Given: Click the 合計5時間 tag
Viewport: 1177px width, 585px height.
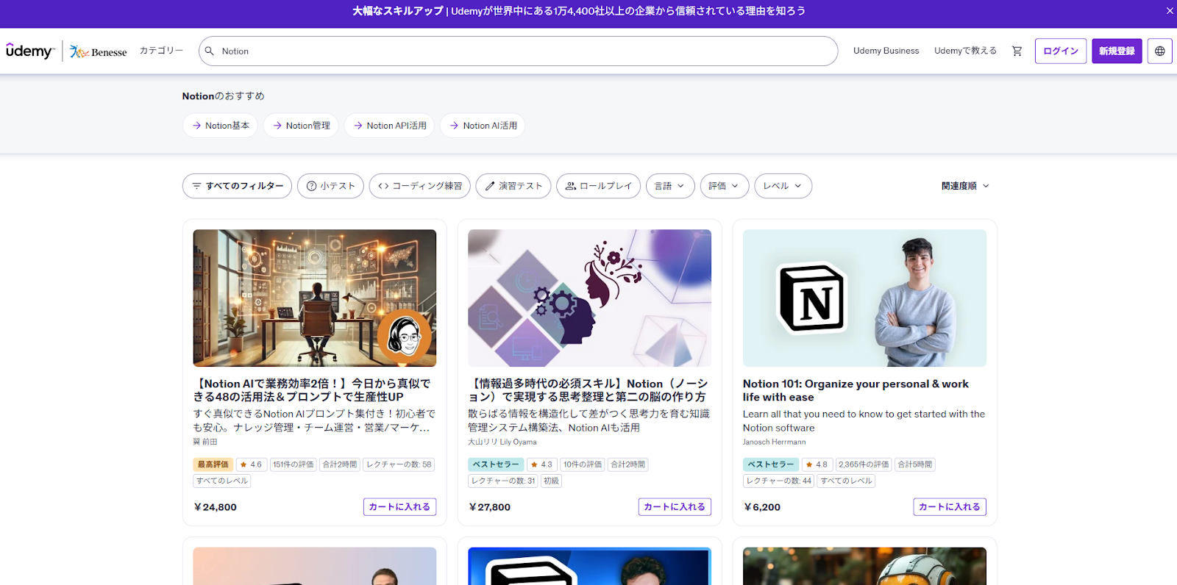Looking at the screenshot, I should pyautogui.click(x=915, y=464).
